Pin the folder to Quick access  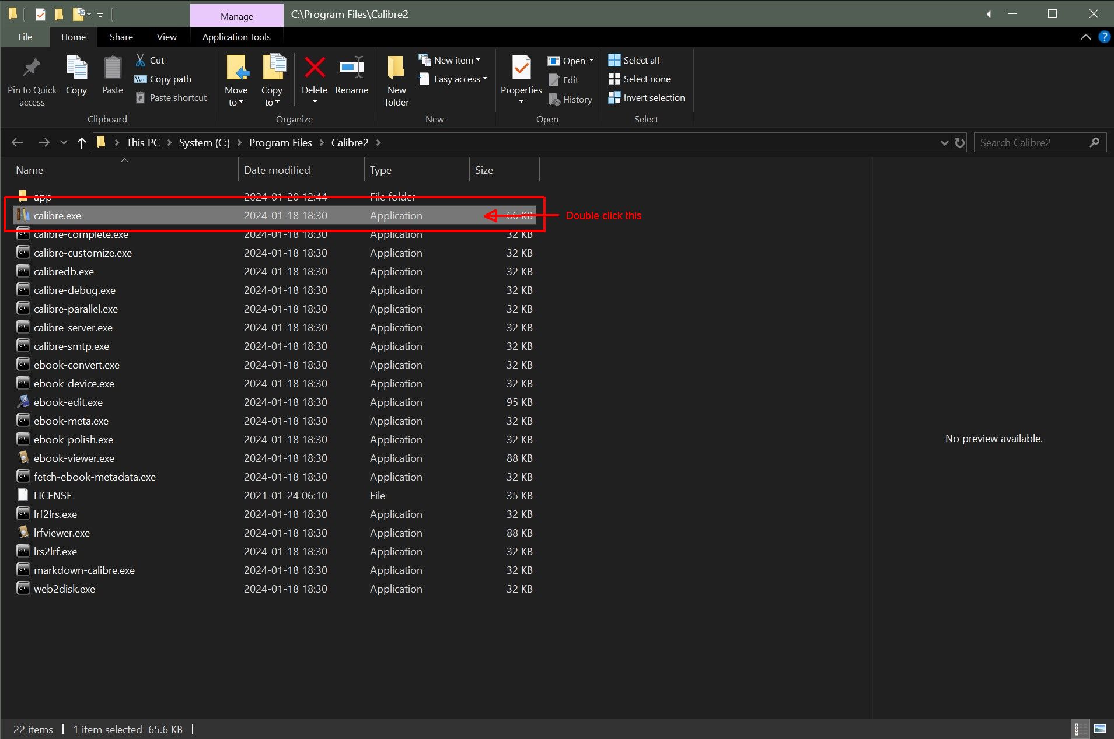tap(32, 82)
